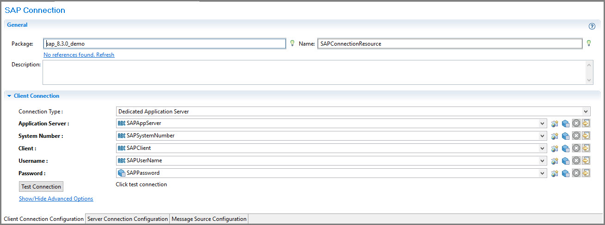The height and width of the screenshot is (225, 605).
Task: Click No references found. Refresh link
Action: [79, 55]
